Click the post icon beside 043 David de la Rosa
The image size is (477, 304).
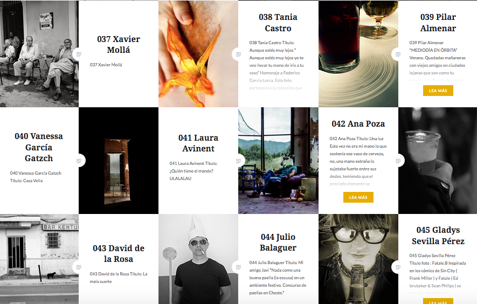coord(79,267)
